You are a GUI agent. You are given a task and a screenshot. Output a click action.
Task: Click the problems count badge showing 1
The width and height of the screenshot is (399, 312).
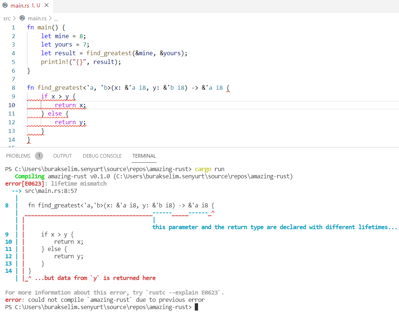click(x=39, y=156)
